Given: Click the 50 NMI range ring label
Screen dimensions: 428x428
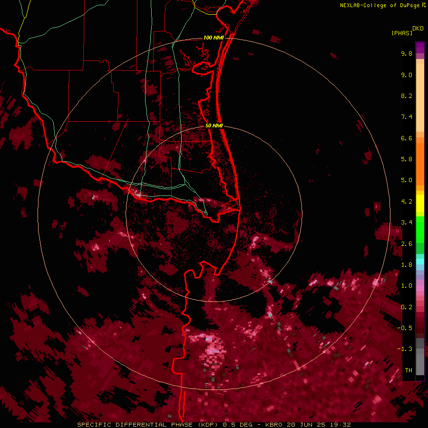Looking at the screenshot, I should [214, 126].
